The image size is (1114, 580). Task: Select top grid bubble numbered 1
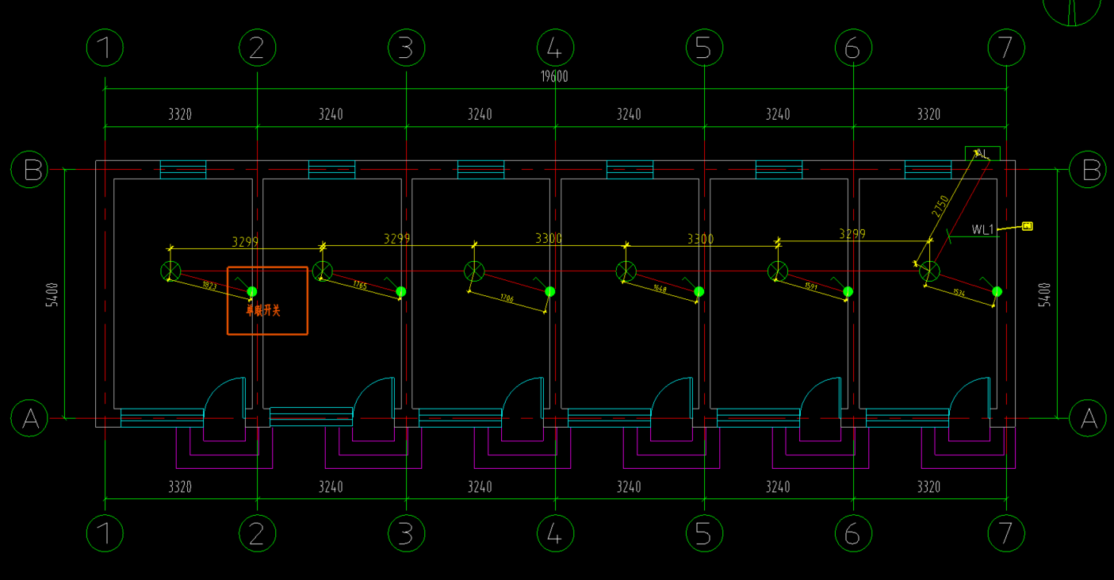(105, 48)
